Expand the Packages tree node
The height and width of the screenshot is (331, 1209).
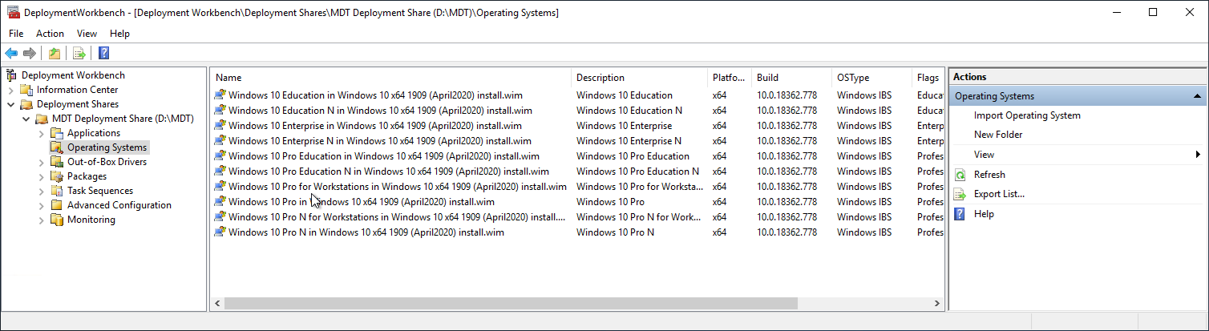[x=42, y=176]
